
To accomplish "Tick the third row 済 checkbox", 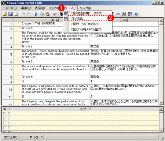I will click(4, 123).
